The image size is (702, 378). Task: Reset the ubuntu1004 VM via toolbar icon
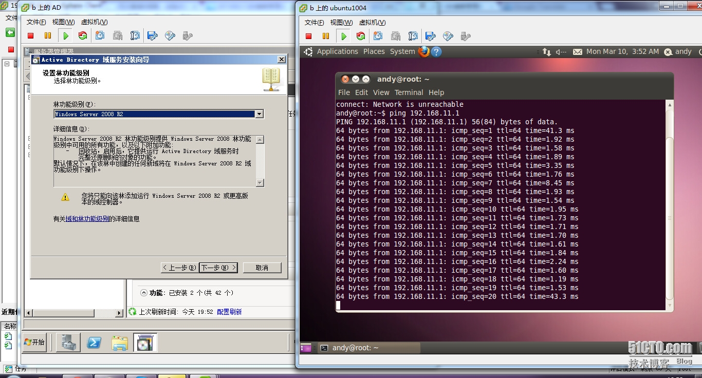click(361, 36)
